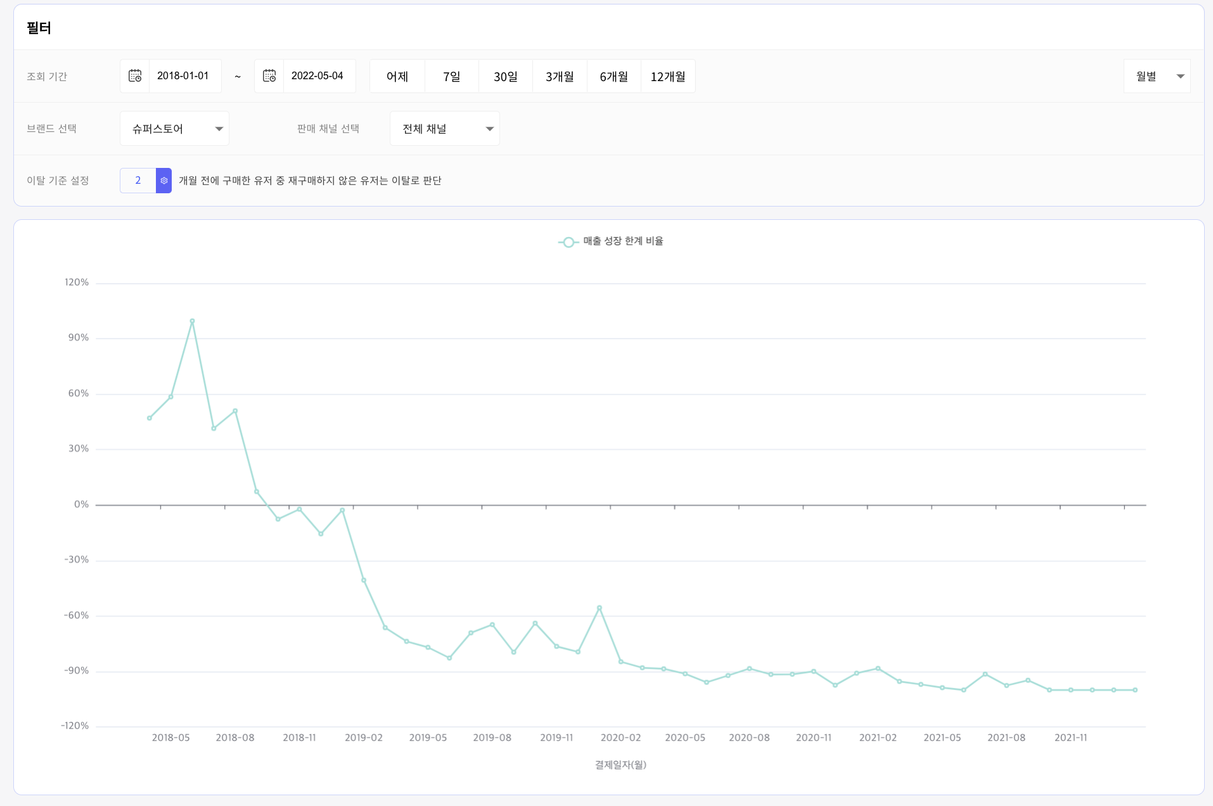This screenshot has height=806, width=1213.
Task: Click the 2021-11 x-axis label
Action: pos(1070,738)
